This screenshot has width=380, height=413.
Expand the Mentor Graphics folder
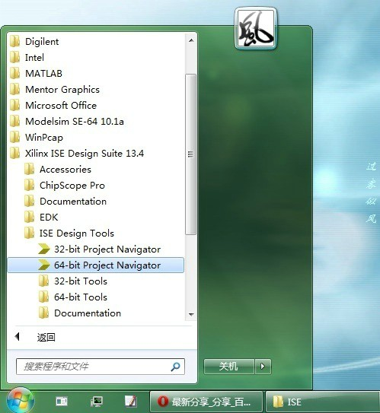[96, 89]
